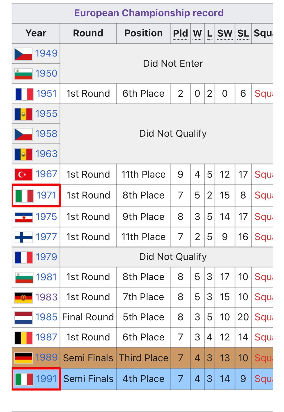284x412 pixels.
Task: Follow the 1955 championship link
Action: (x=46, y=114)
